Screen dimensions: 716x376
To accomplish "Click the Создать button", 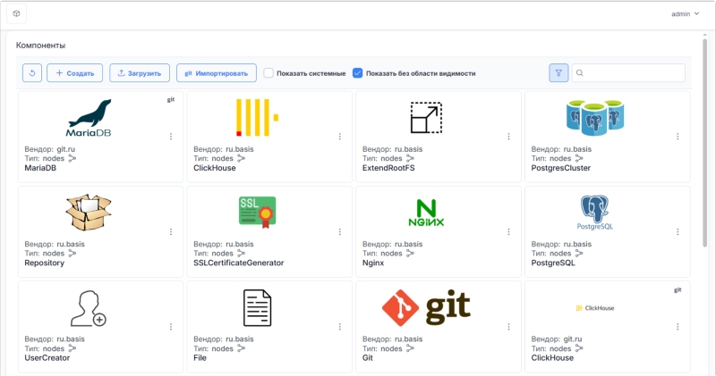I will pyautogui.click(x=75, y=73).
